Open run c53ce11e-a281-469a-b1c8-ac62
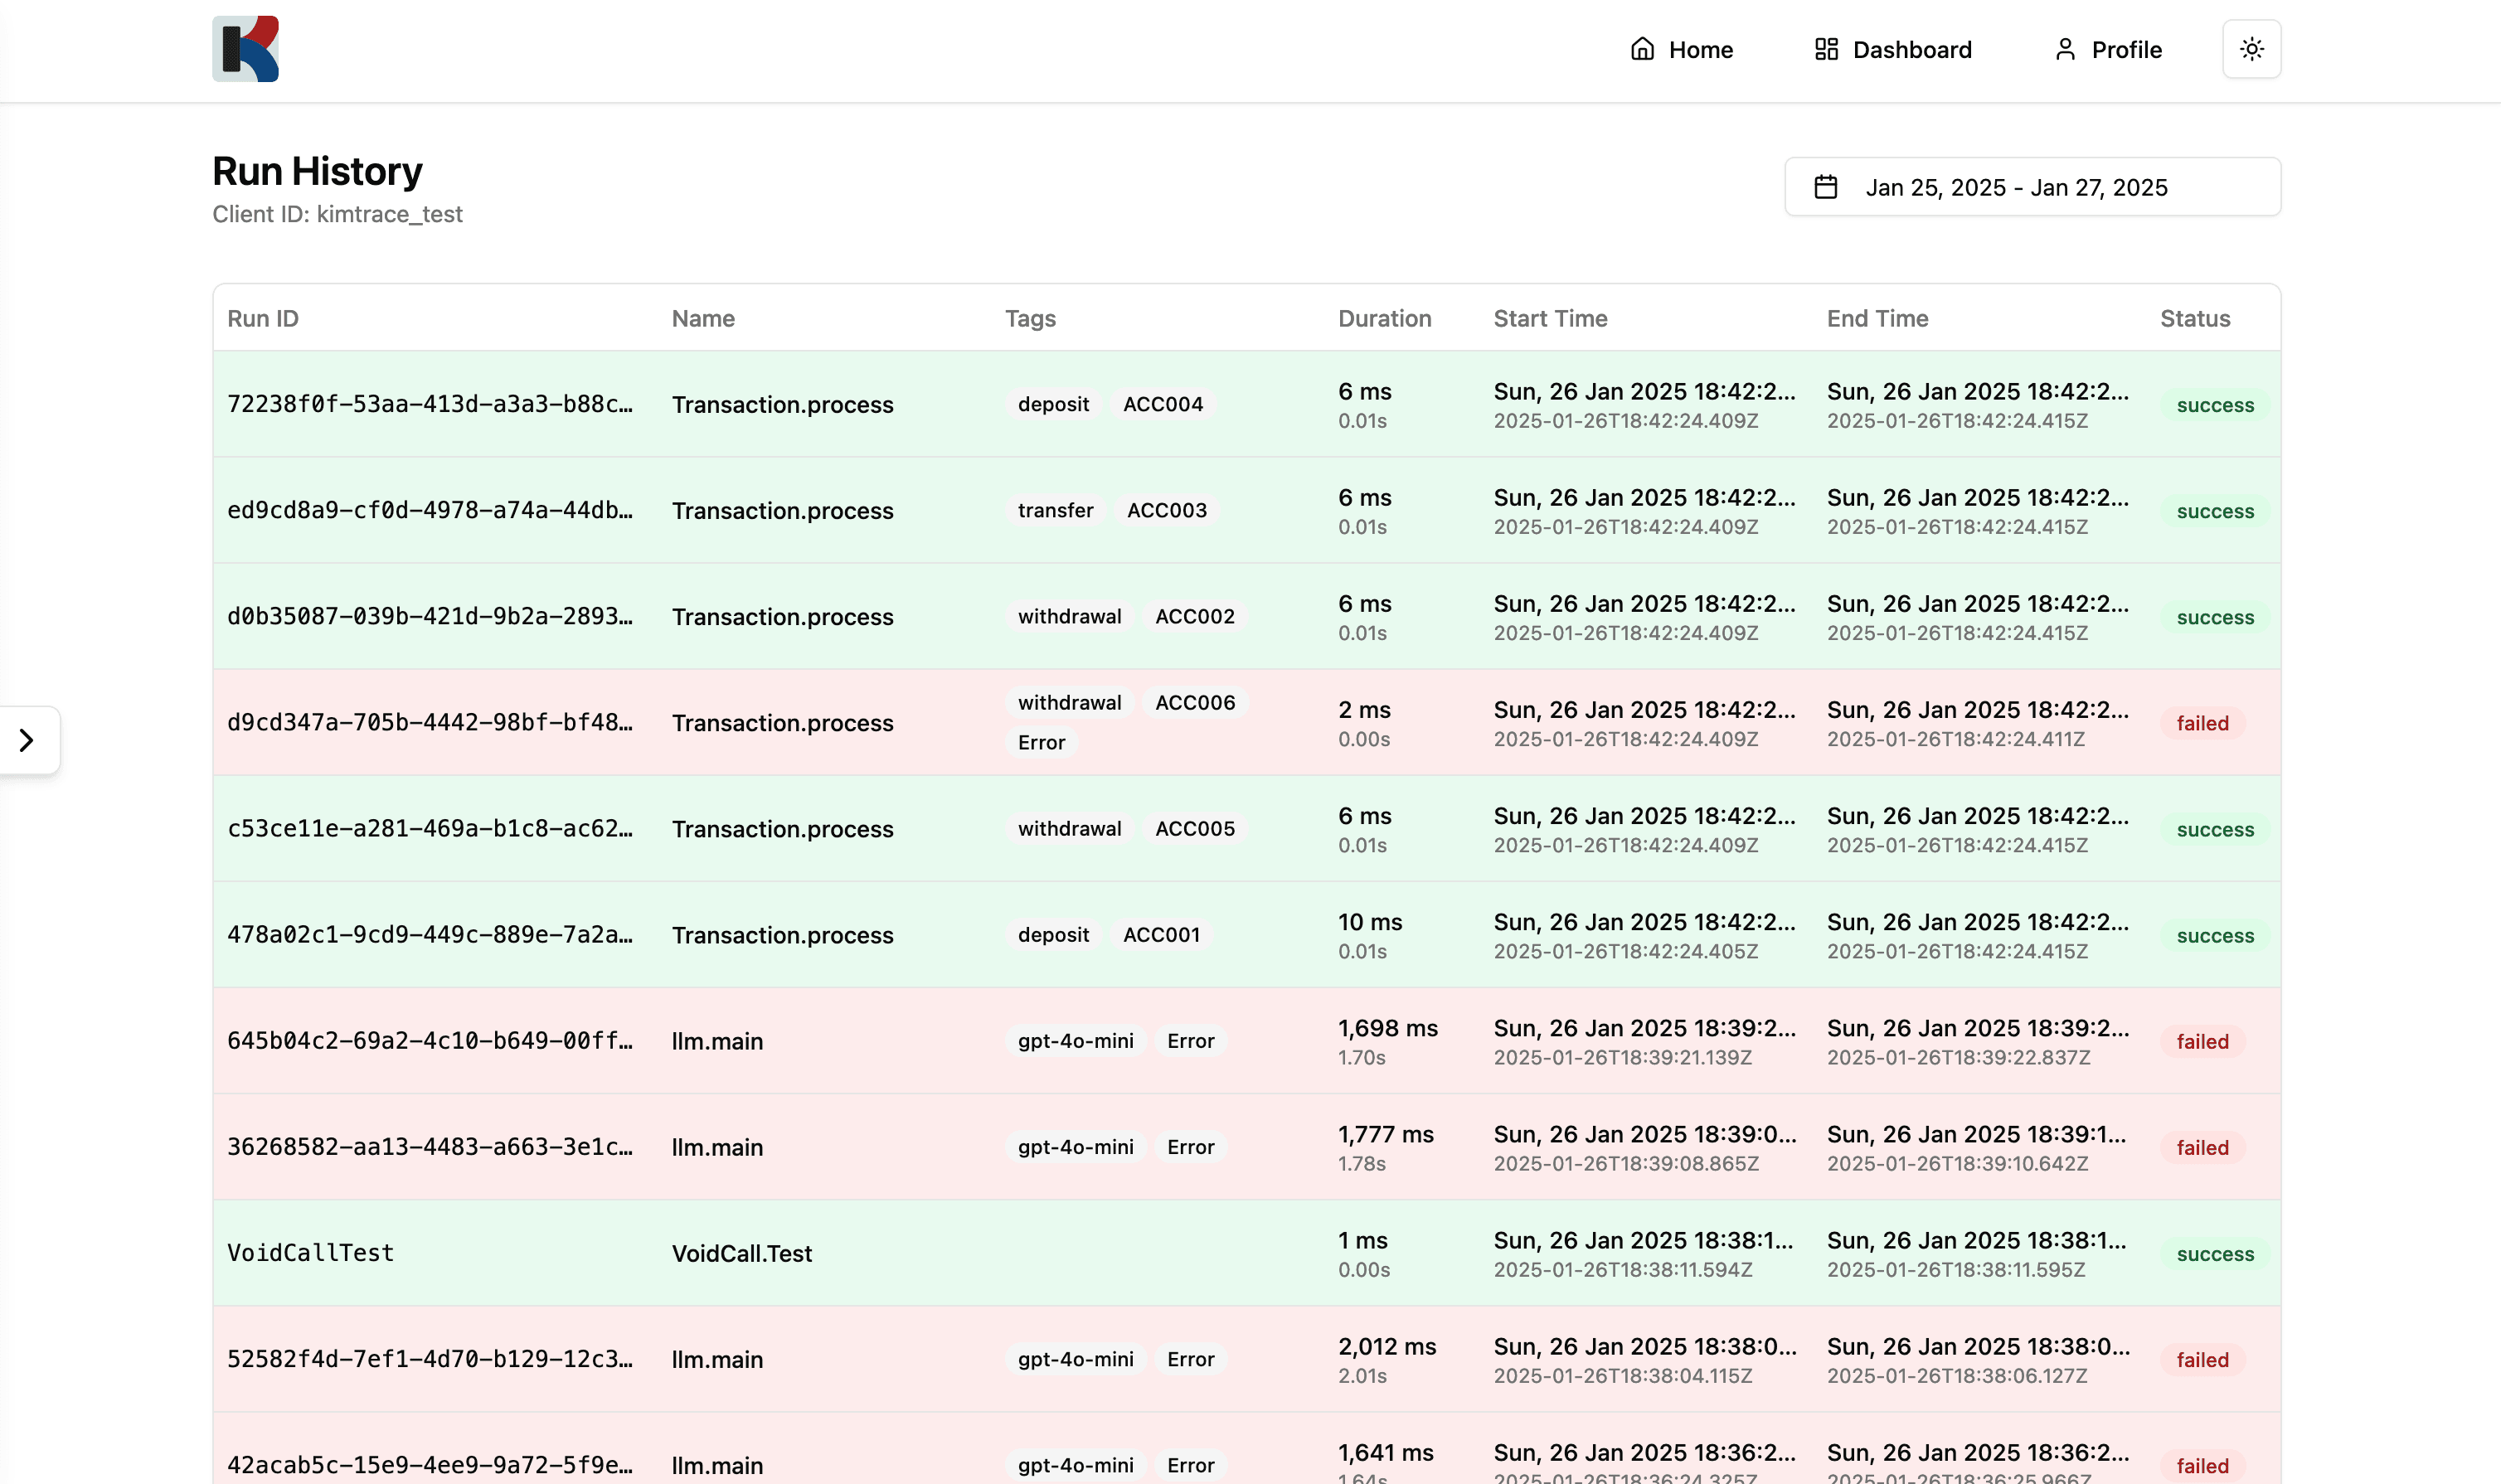Viewport: 2501px width, 1484px height. 430,828
